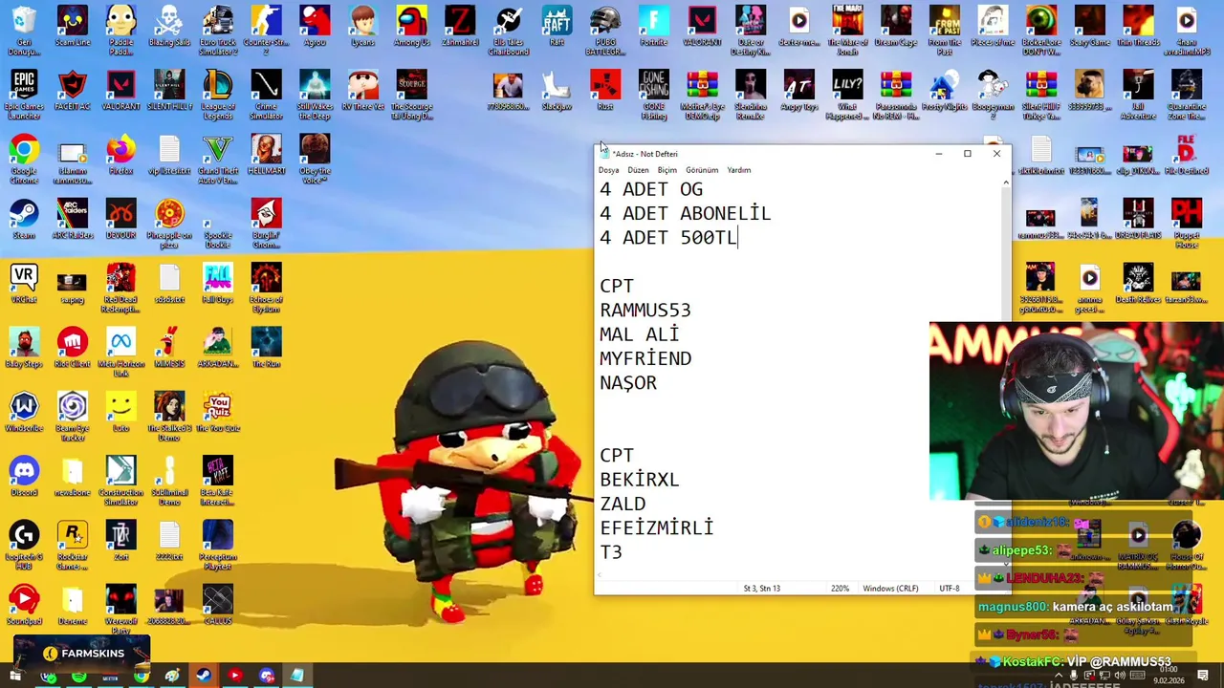Image resolution: width=1224 pixels, height=688 pixels.
Task: Select the League of Legends icon
Action: pyautogui.click(x=218, y=95)
